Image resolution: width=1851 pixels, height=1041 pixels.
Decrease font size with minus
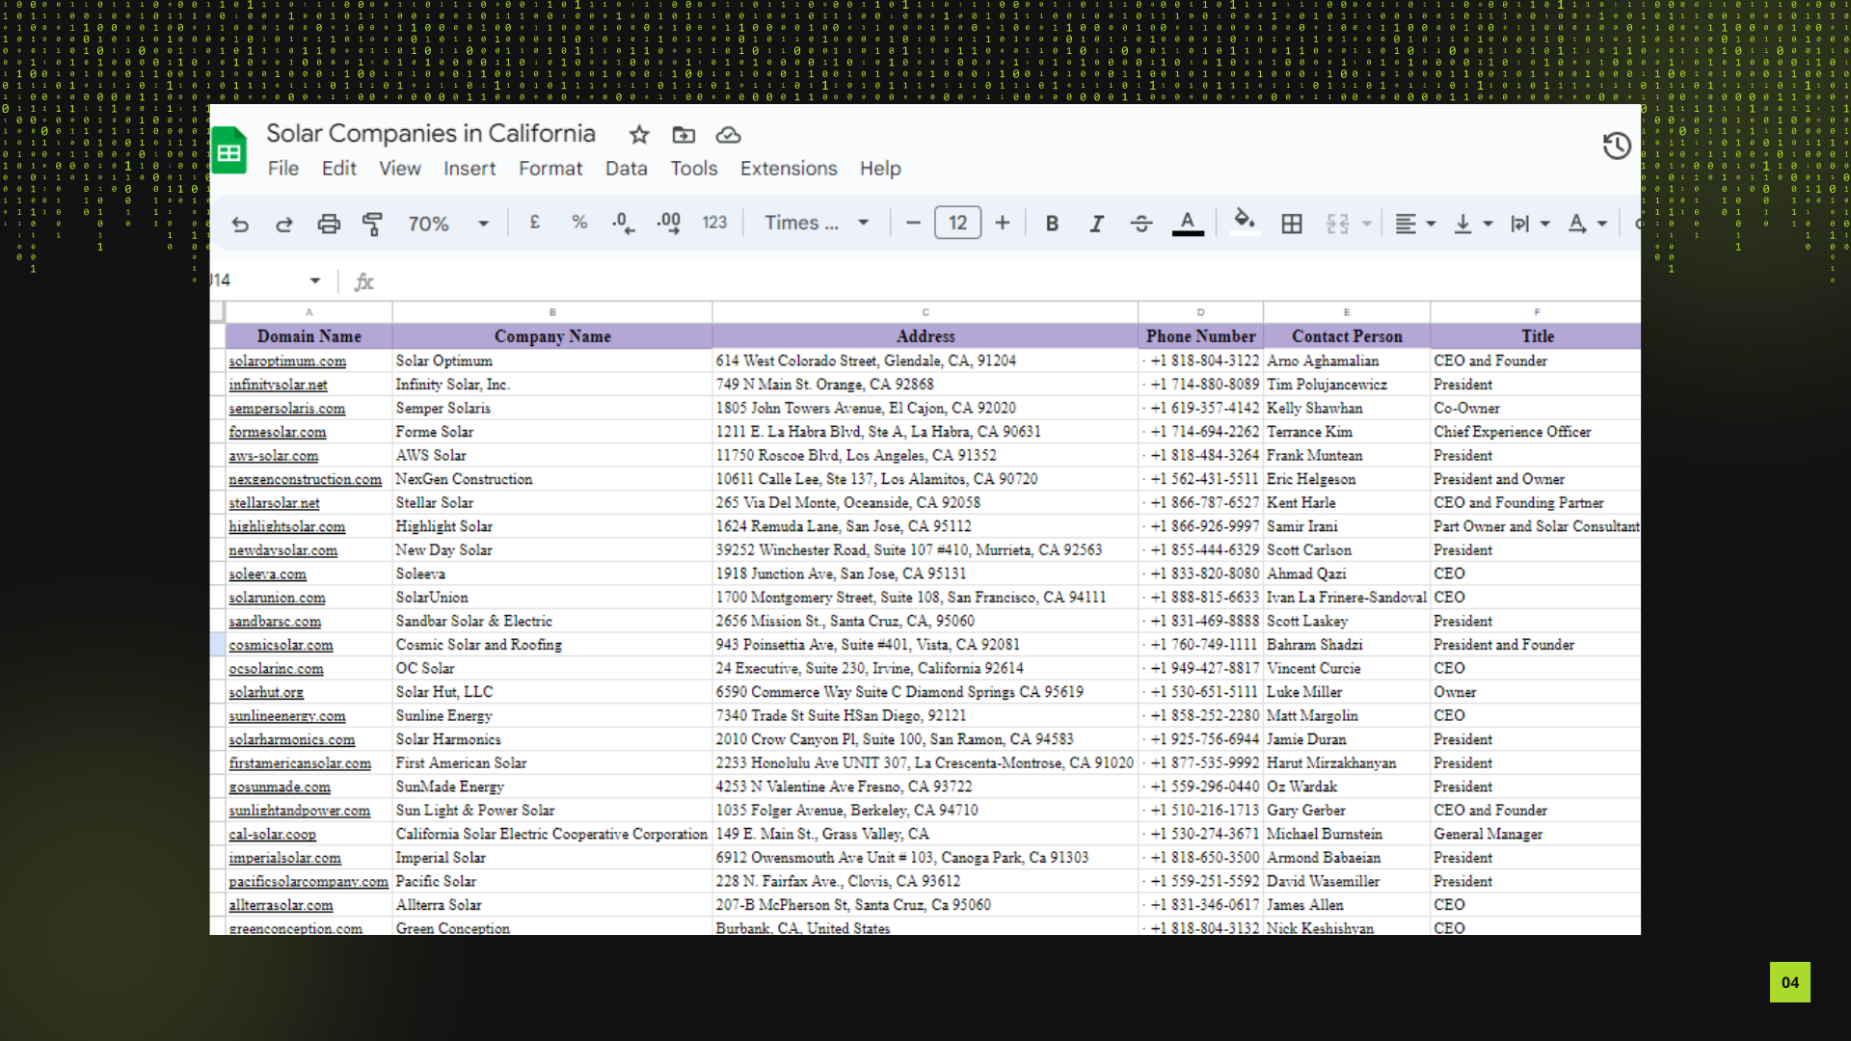pos(913,223)
